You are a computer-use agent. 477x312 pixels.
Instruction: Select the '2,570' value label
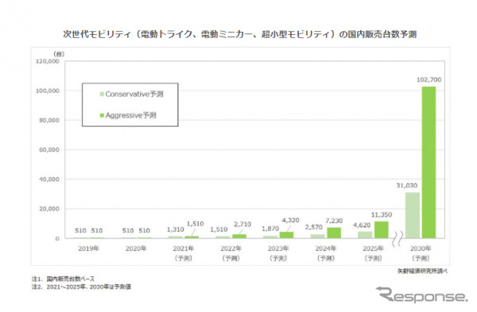tap(314, 227)
